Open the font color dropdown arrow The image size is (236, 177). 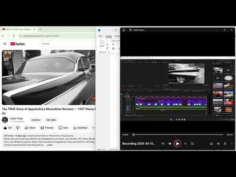(x=116, y=49)
